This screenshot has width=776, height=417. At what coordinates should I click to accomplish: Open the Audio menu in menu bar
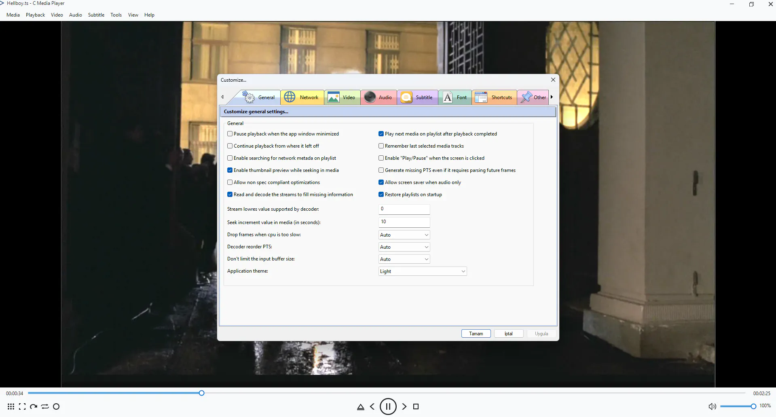pyautogui.click(x=75, y=15)
